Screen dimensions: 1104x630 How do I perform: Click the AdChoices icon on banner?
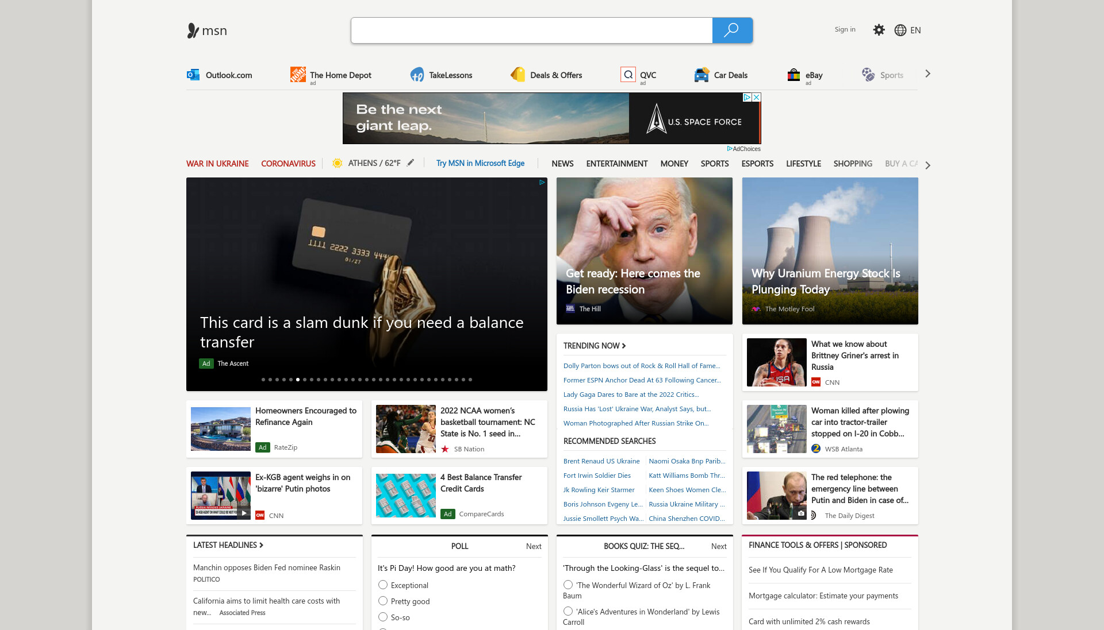[747, 97]
